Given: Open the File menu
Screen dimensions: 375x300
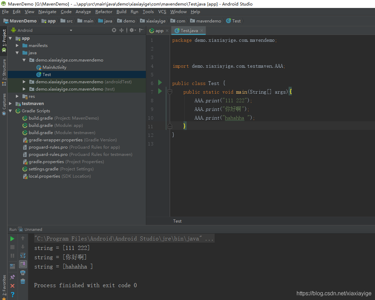Looking at the screenshot, I should click(5, 12).
